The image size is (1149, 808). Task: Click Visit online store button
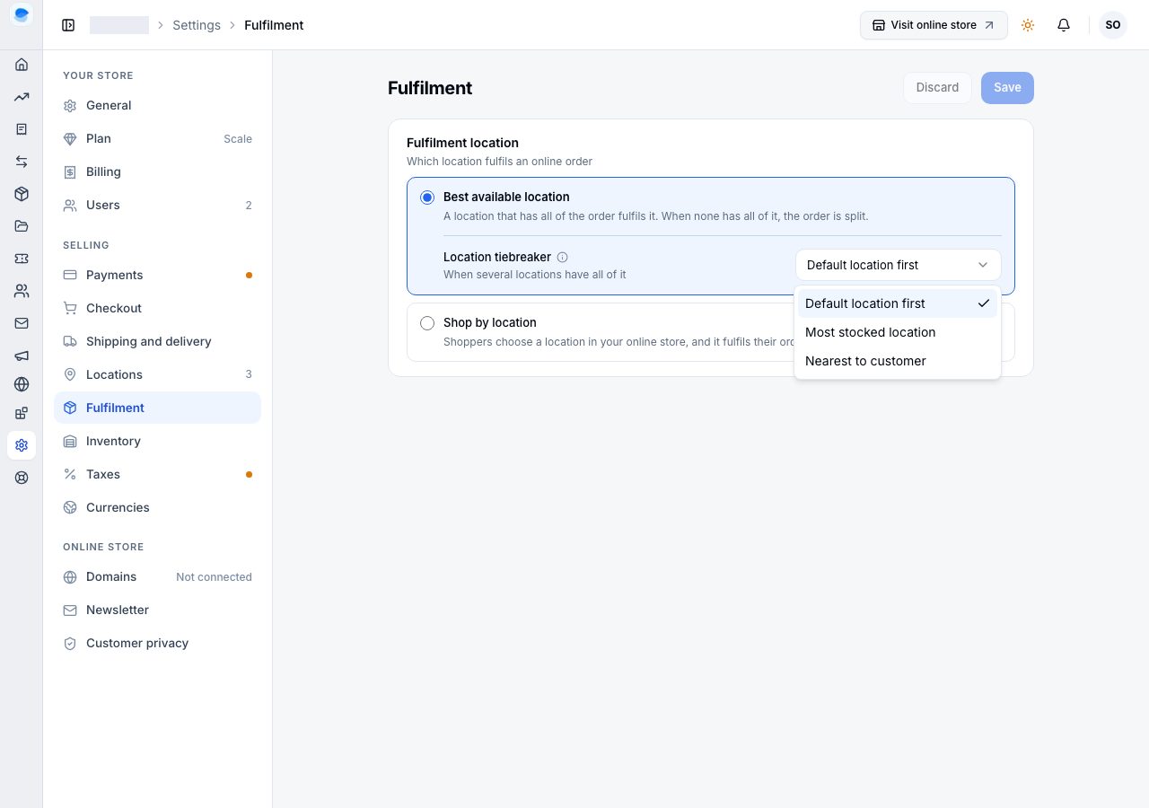click(x=934, y=25)
